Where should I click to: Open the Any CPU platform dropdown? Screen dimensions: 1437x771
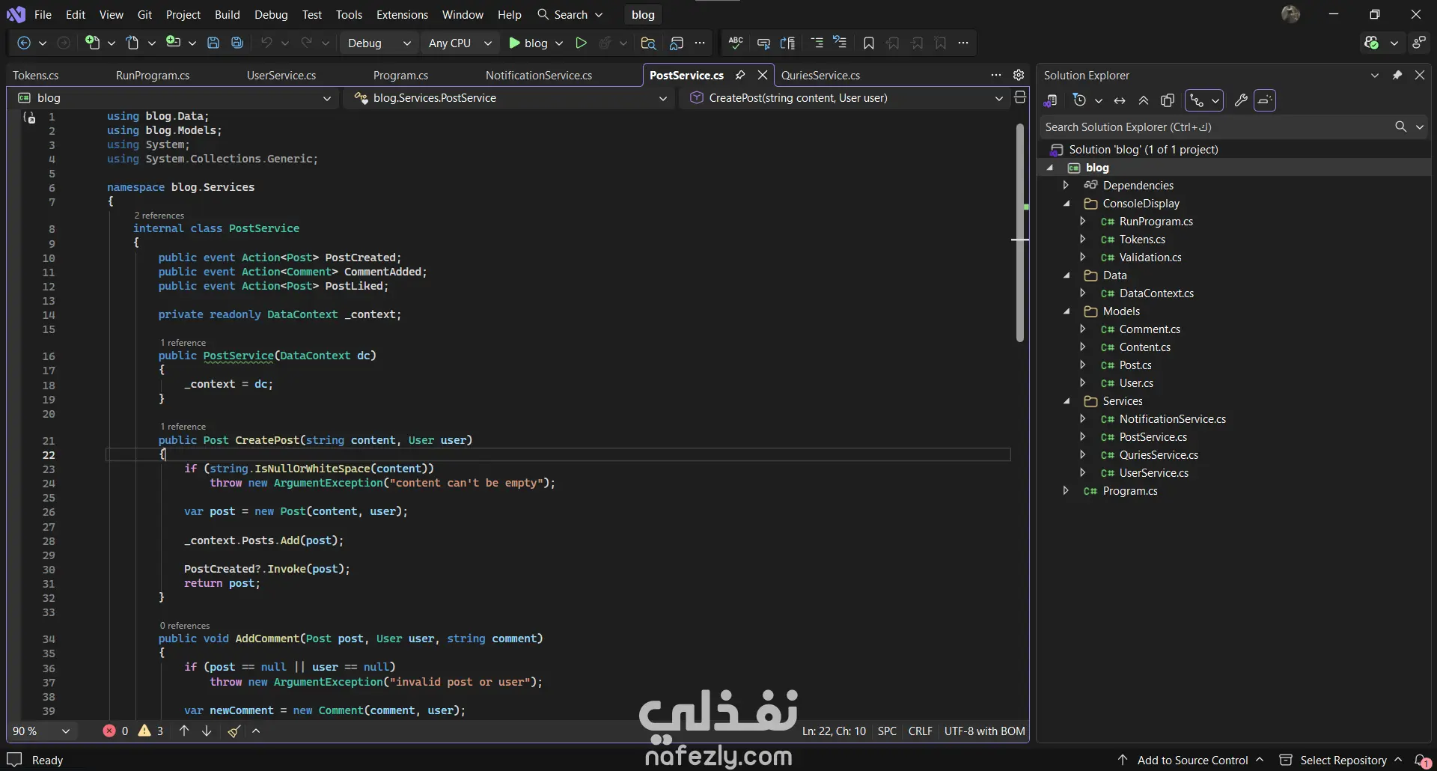[x=460, y=43]
